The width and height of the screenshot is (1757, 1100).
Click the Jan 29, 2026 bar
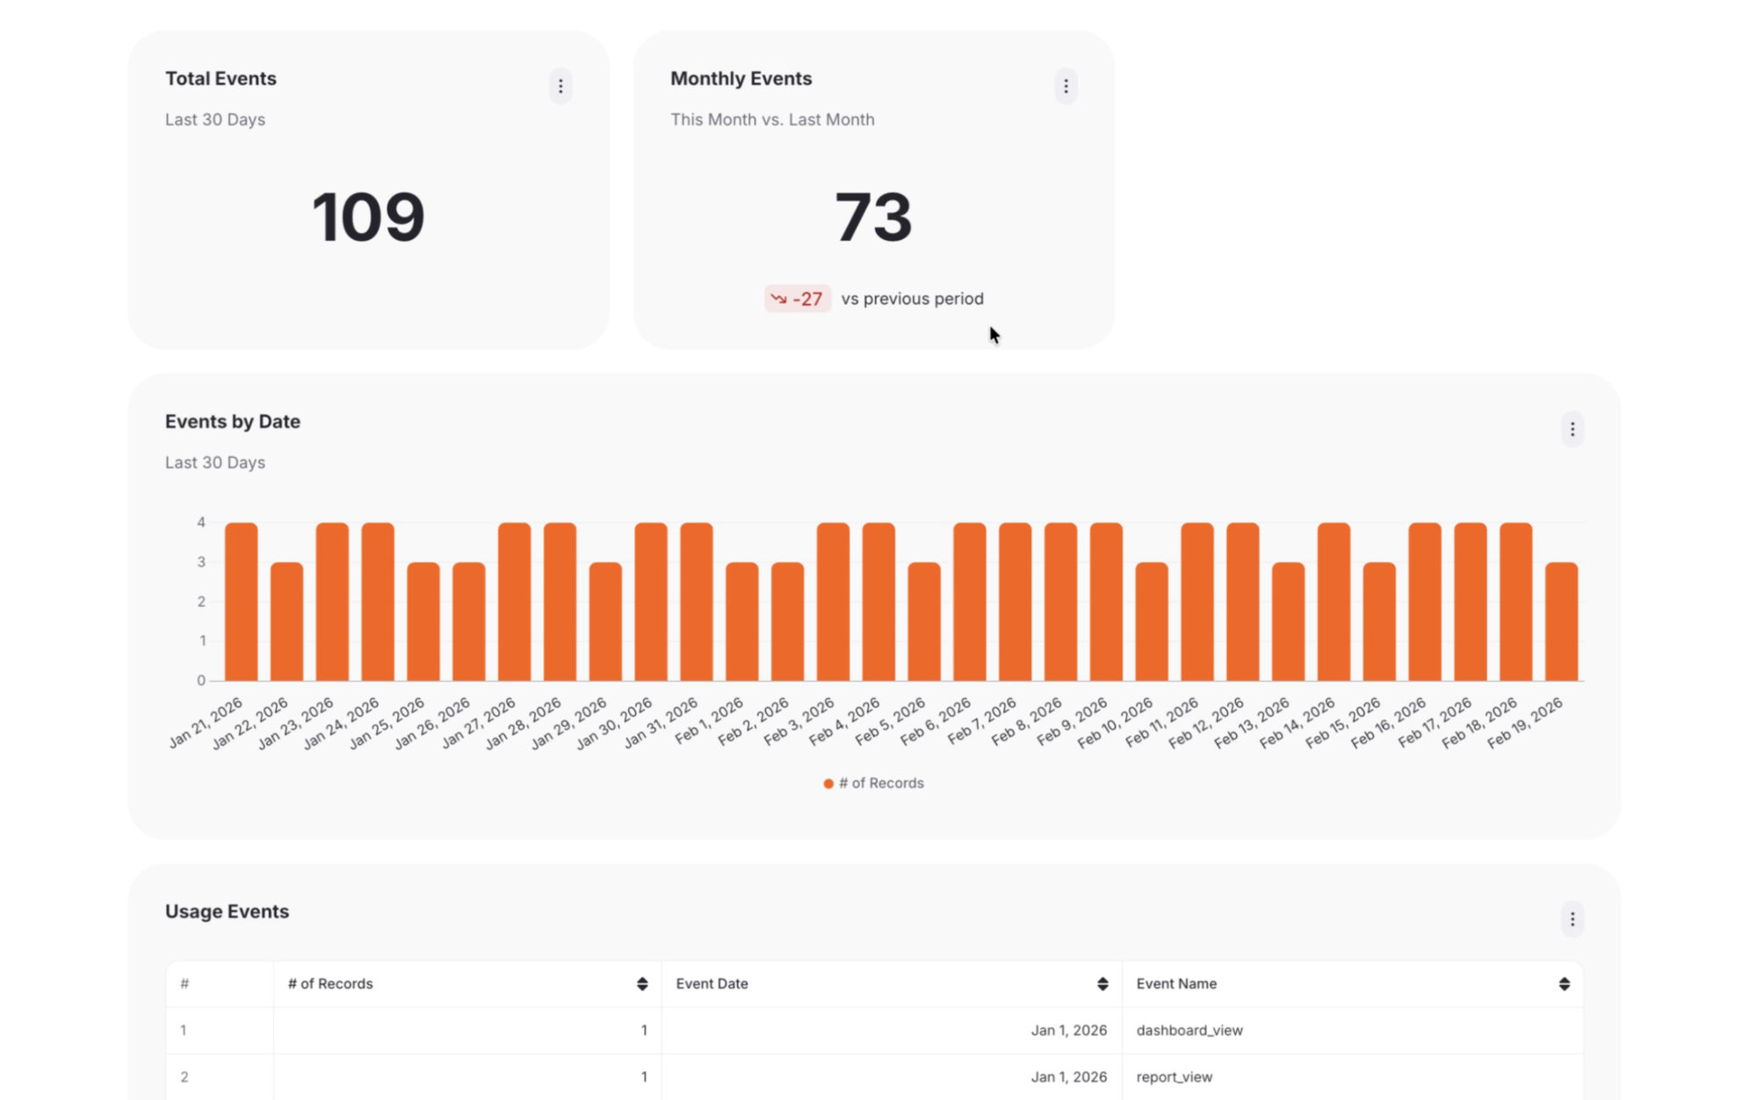605,621
